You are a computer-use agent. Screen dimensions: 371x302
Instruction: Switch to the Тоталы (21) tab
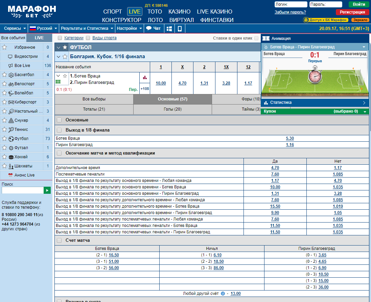point(94,109)
